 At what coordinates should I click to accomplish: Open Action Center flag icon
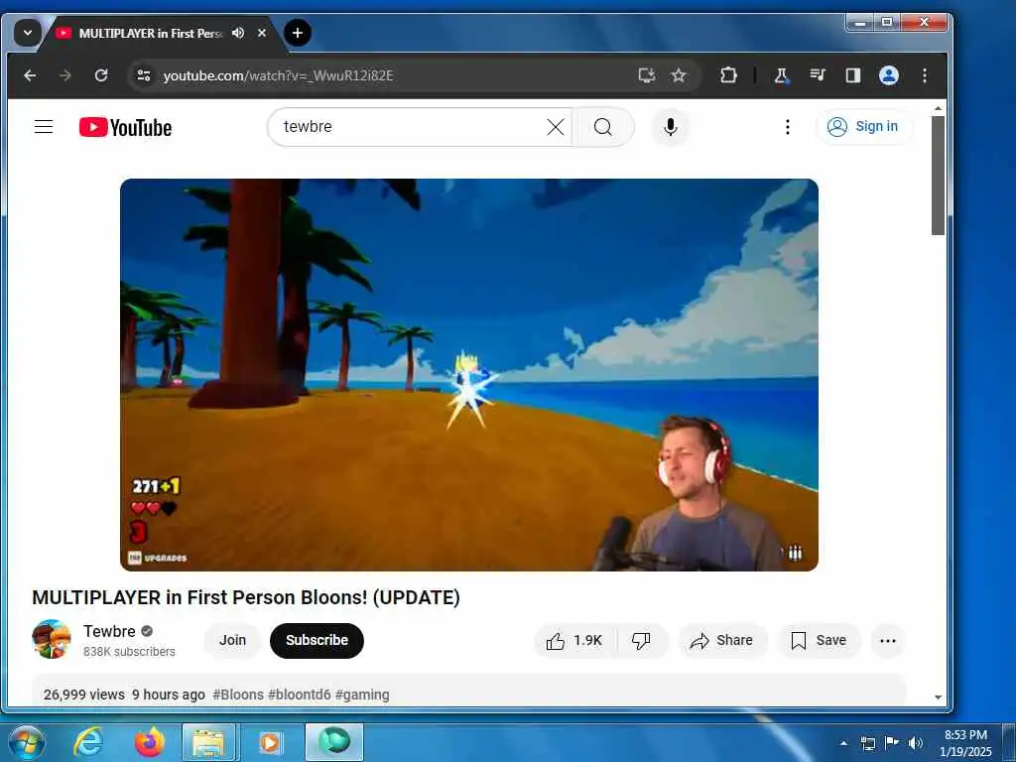(x=892, y=743)
